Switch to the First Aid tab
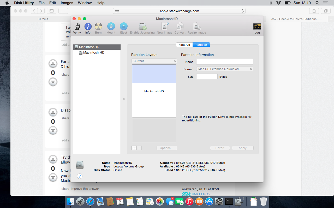This screenshot has height=208, width=334. point(184,45)
